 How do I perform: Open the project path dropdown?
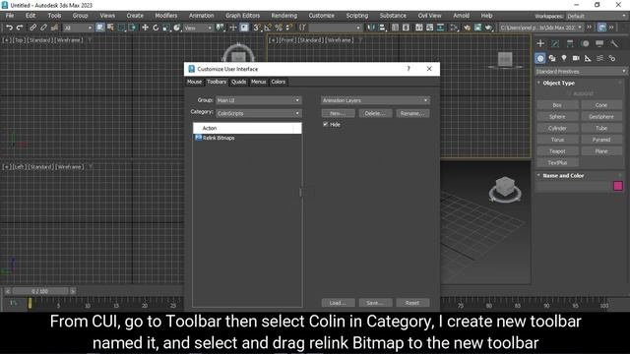[541, 28]
